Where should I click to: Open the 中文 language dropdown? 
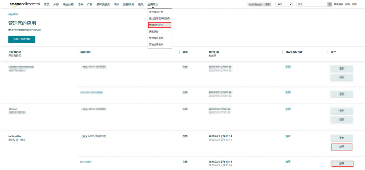[284, 4]
